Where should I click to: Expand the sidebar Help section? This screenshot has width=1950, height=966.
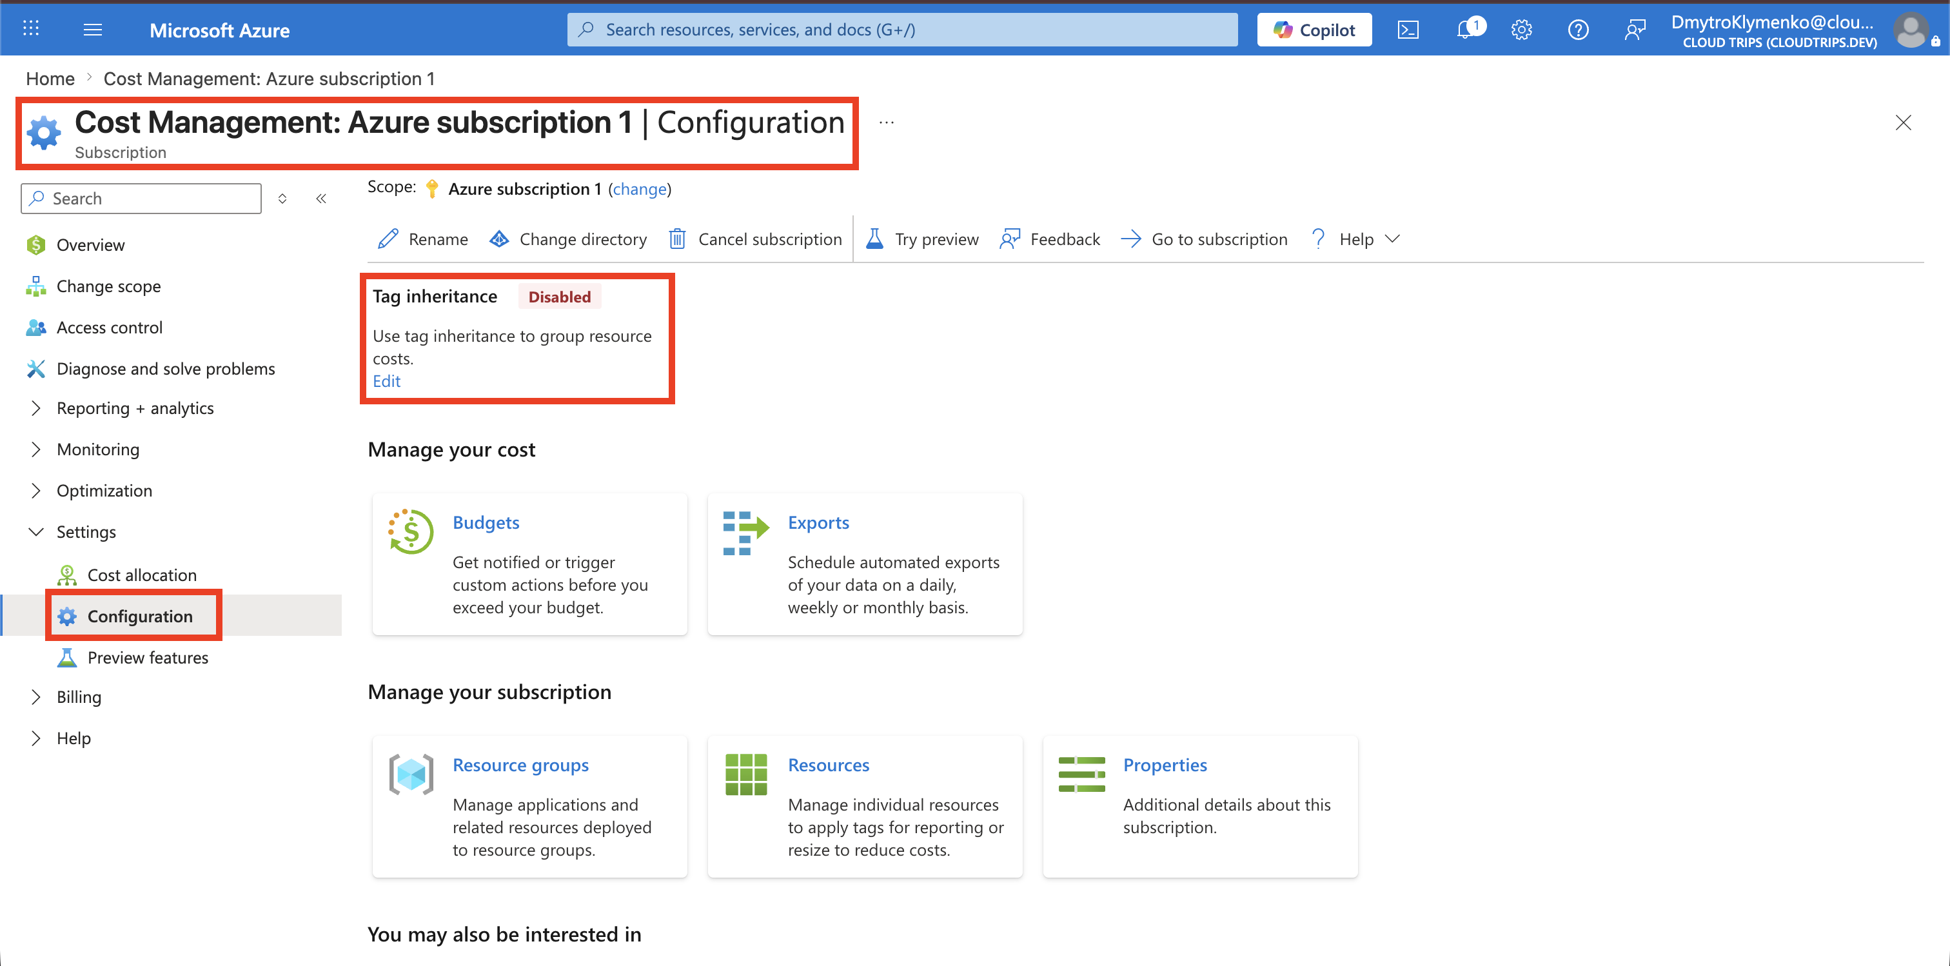coord(74,738)
